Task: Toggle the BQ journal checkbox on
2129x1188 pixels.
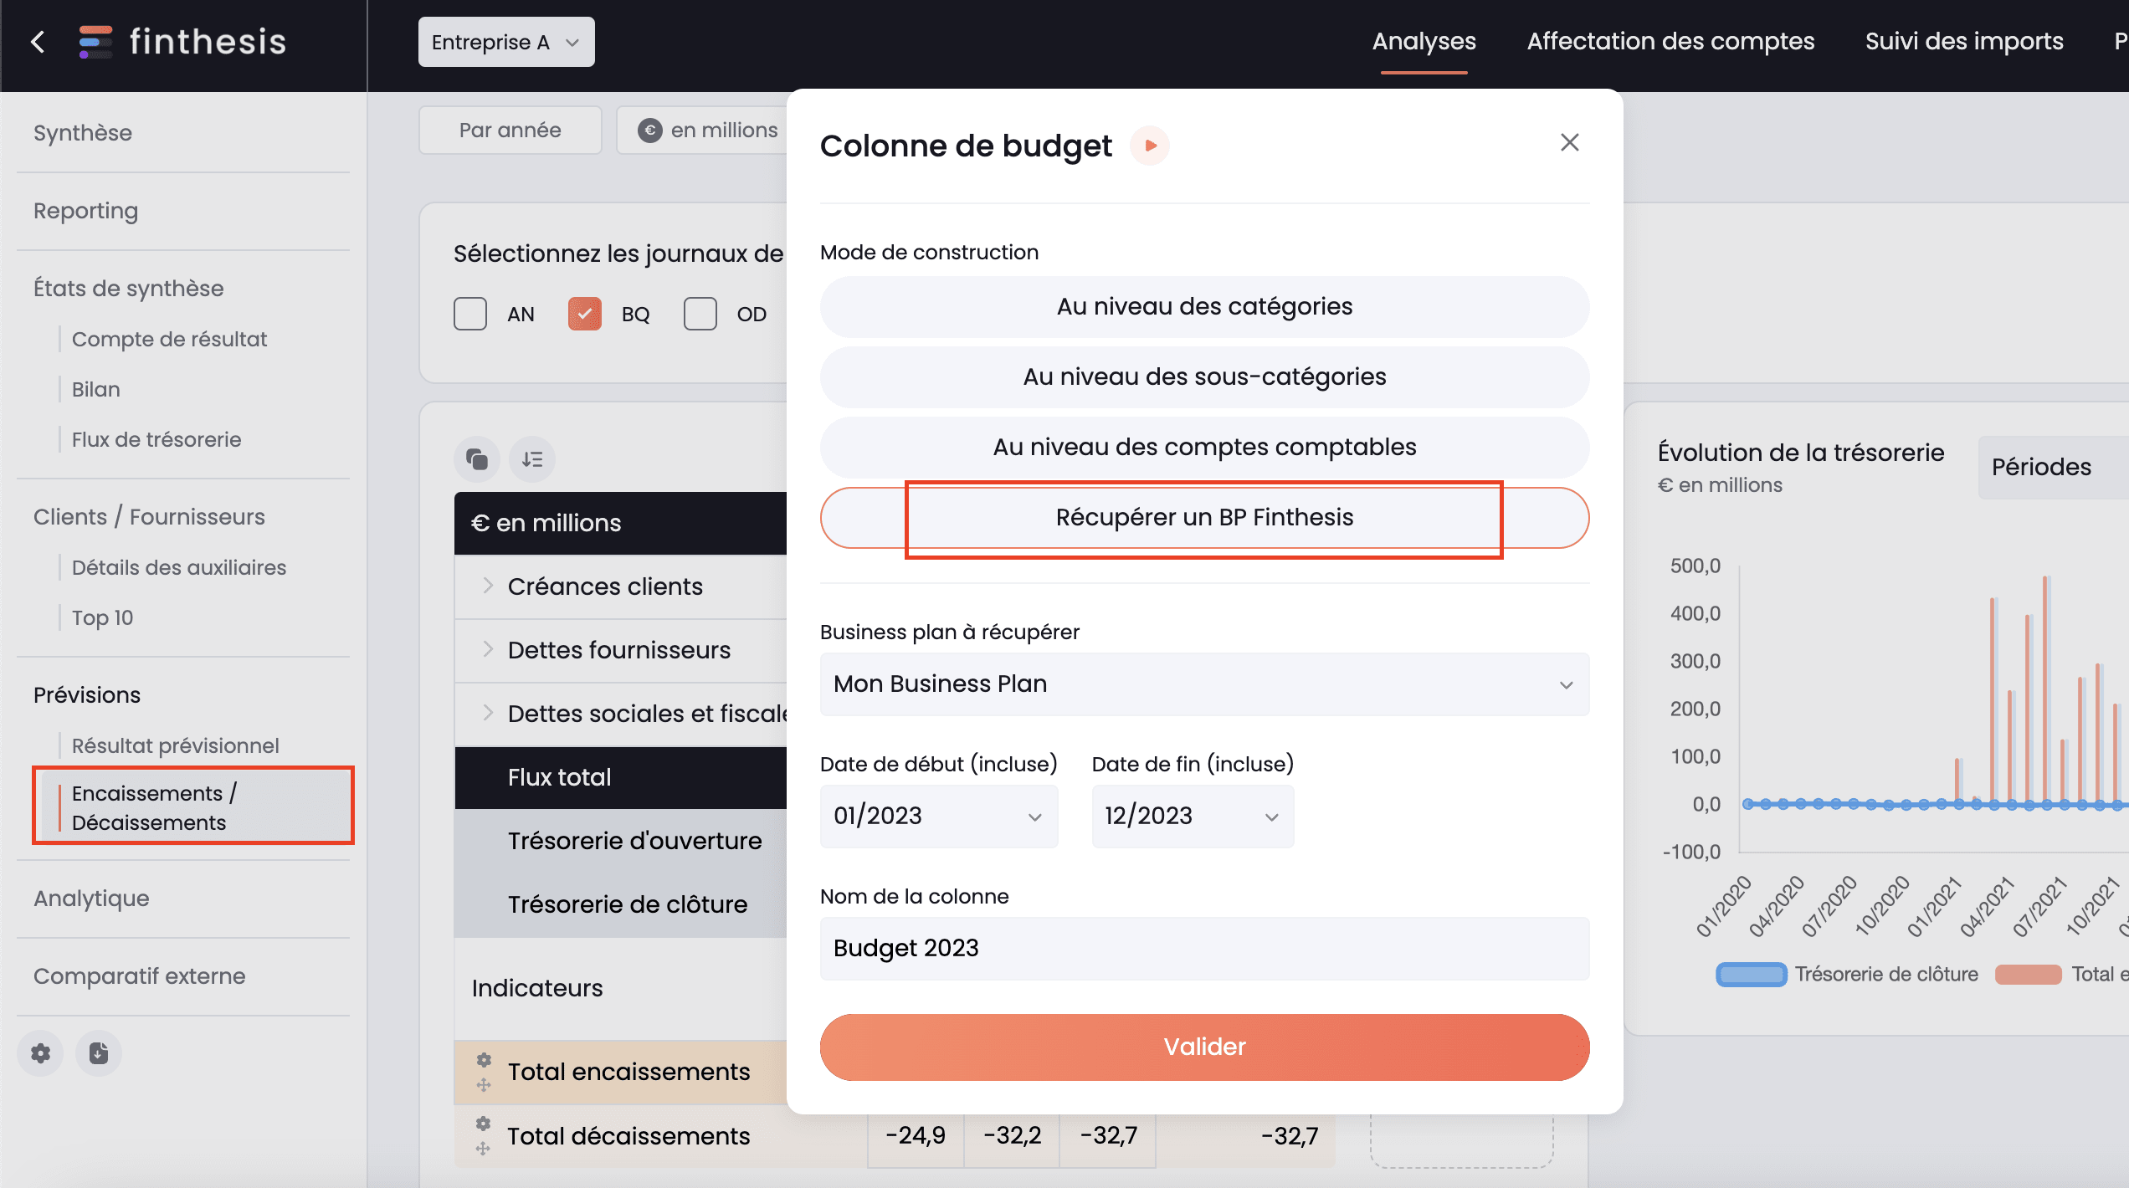Action: [x=585, y=313]
